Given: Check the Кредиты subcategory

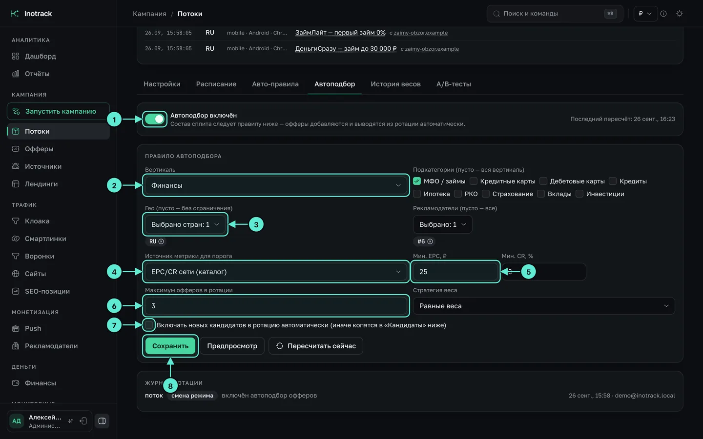Looking at the screenshot, I should tap(613, 181).
